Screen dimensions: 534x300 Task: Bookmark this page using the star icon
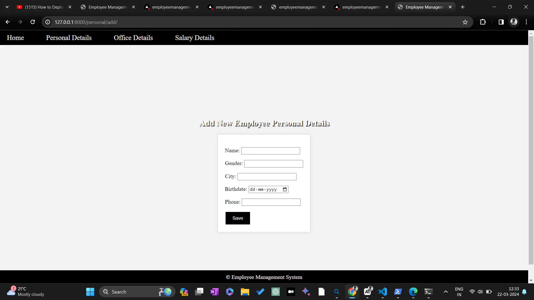point(465,22)
